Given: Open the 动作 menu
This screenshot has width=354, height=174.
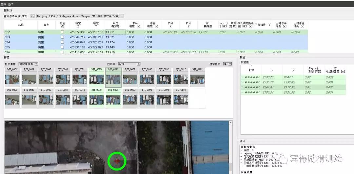Looking at the screenshot, I should 10,4.
